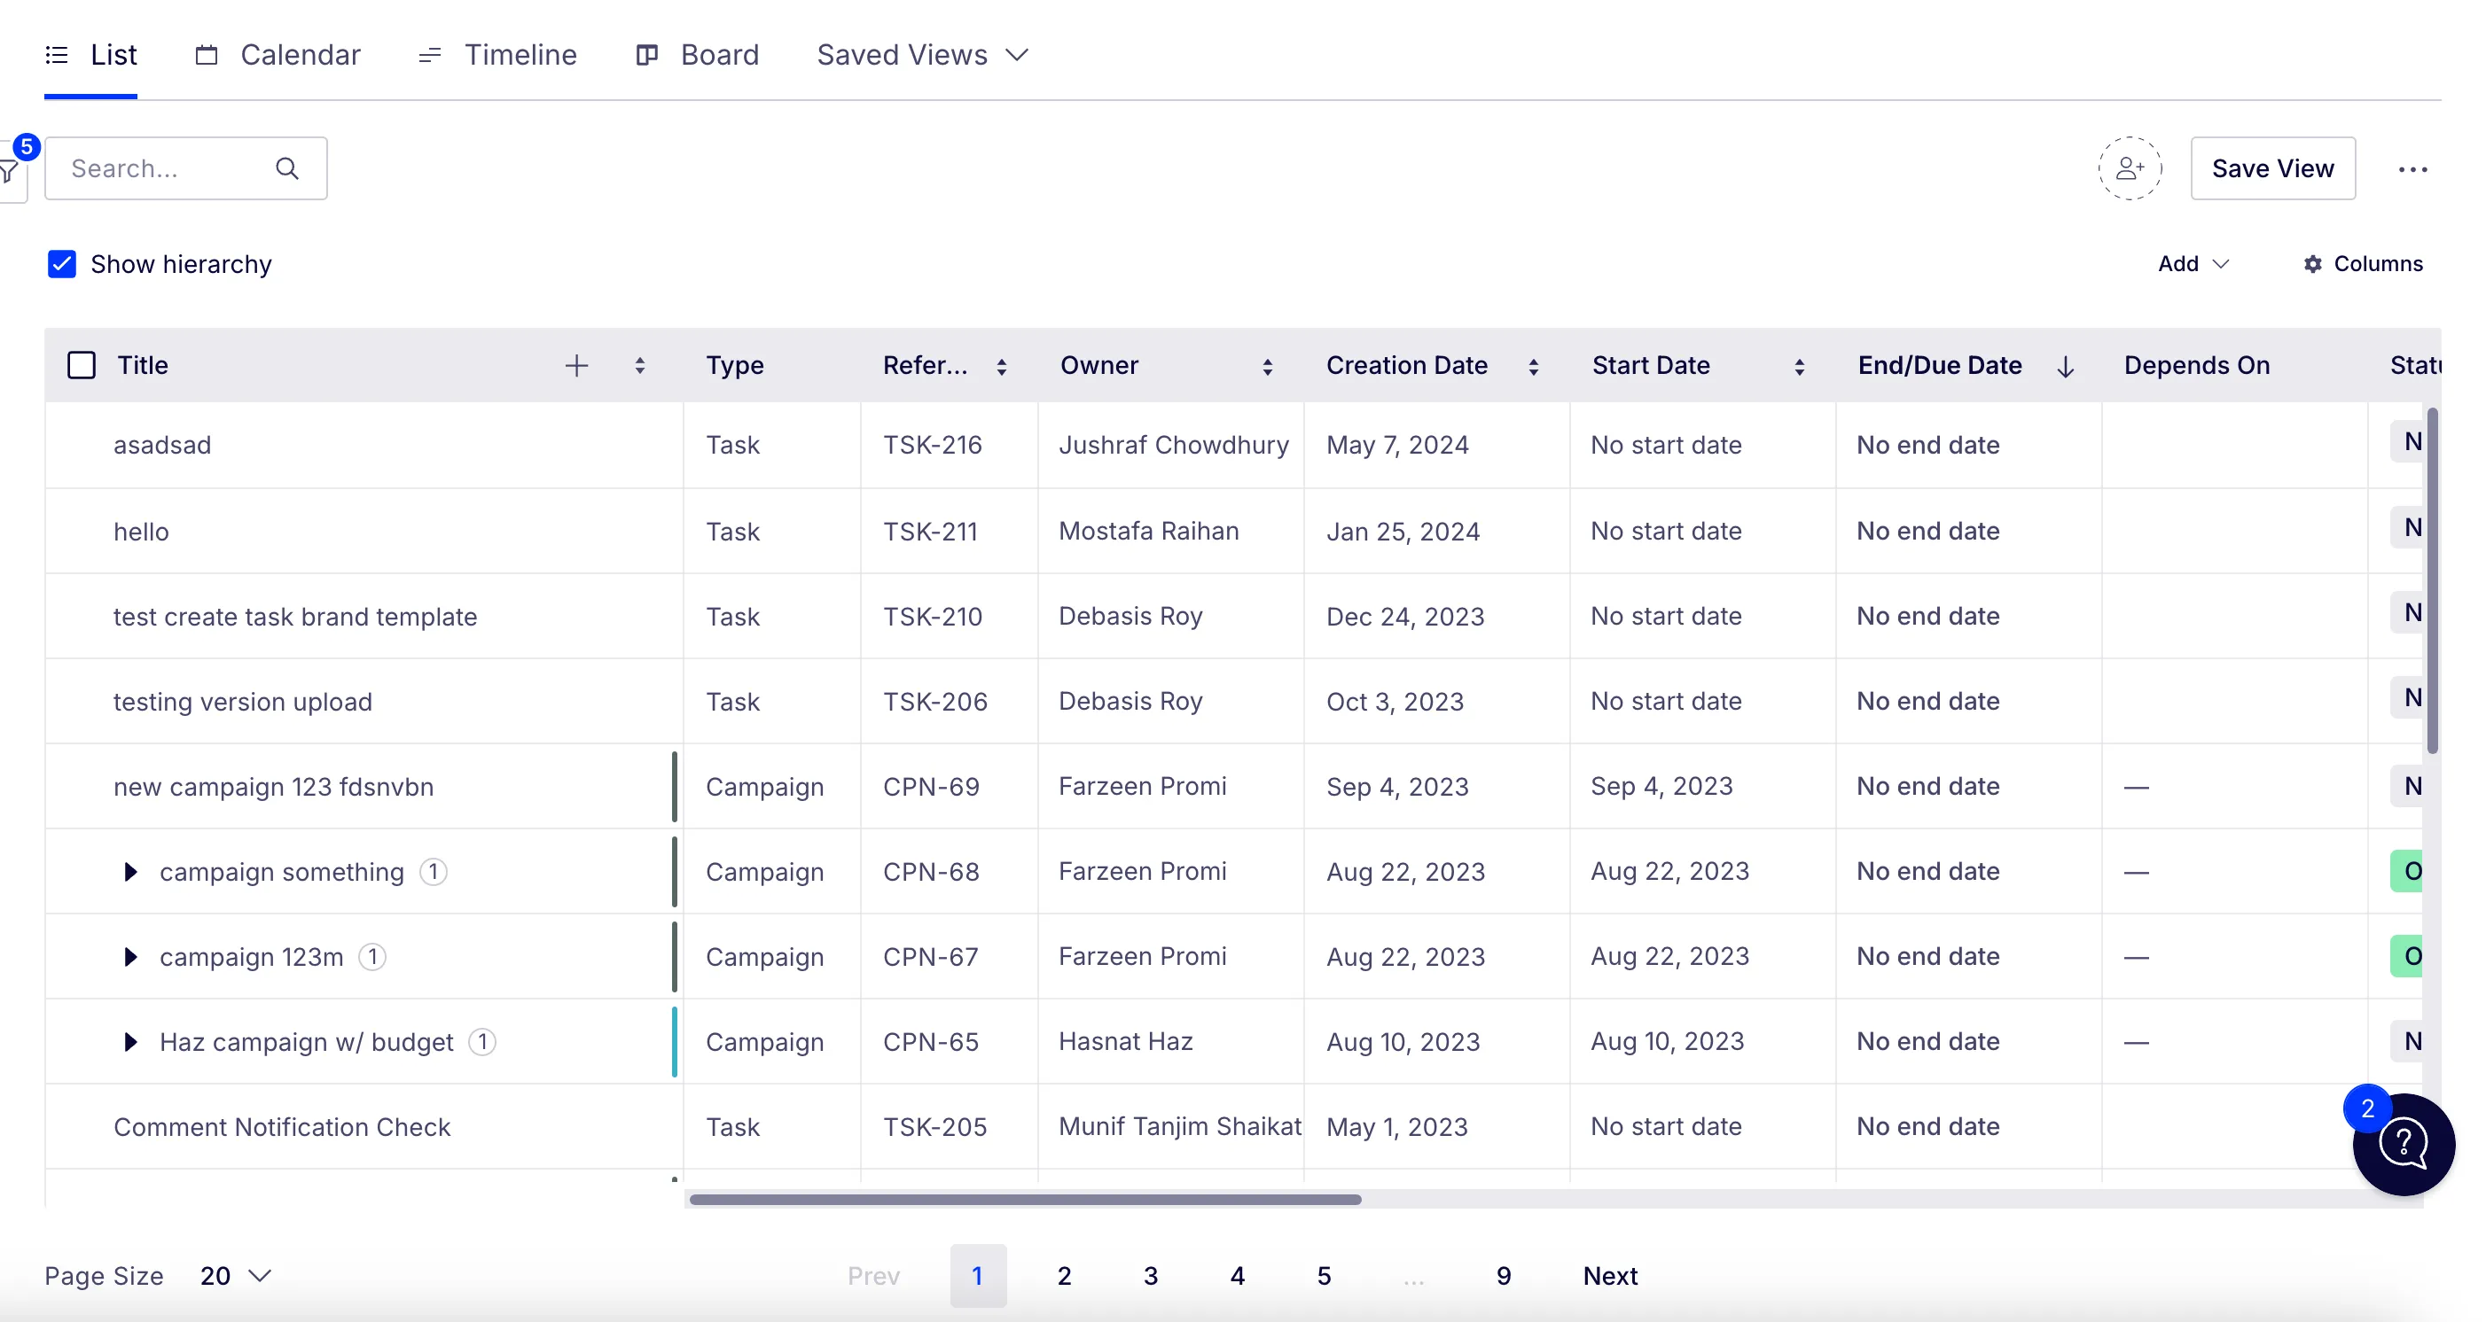This screenshot has height=1322, width=2486.
Task: Click the Type column header
Action: click(x=734, y=365)
